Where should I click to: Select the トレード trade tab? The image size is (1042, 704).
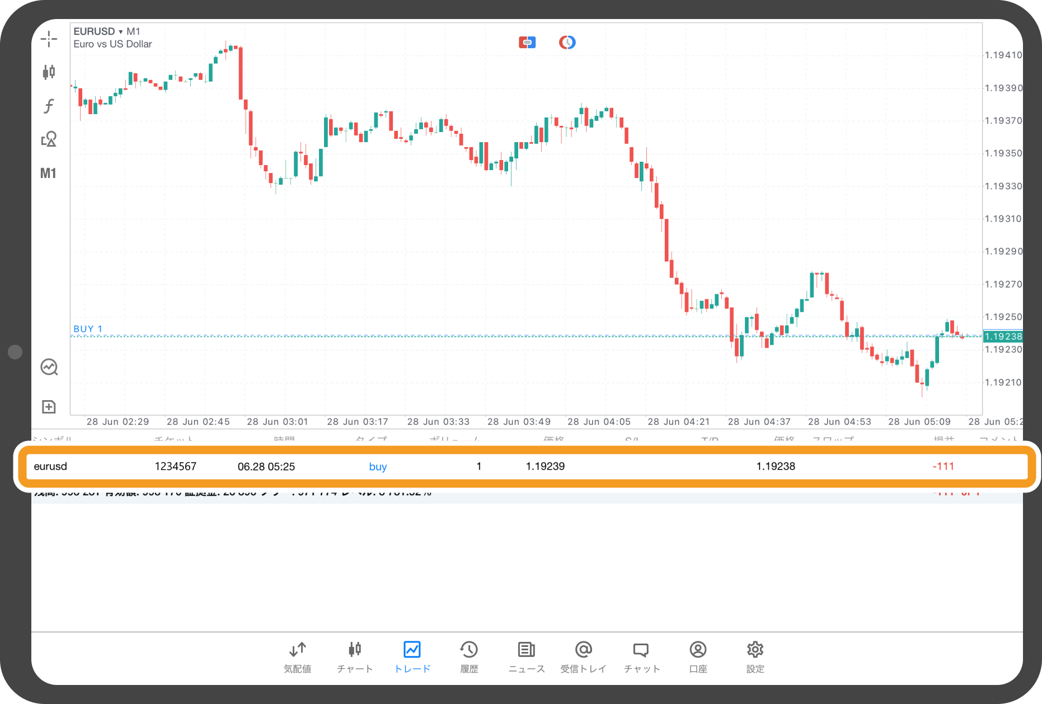[412, 656]
